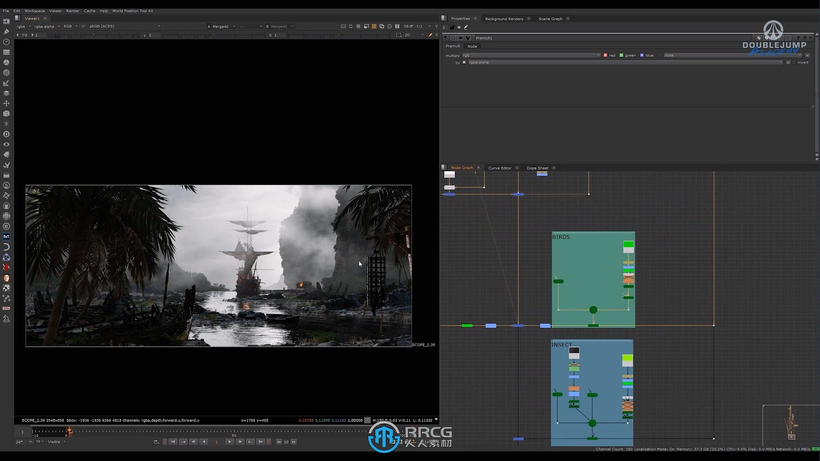This screenshot has width=820, height=461.
Task: Open the Workspace menu
Action: 35,11
